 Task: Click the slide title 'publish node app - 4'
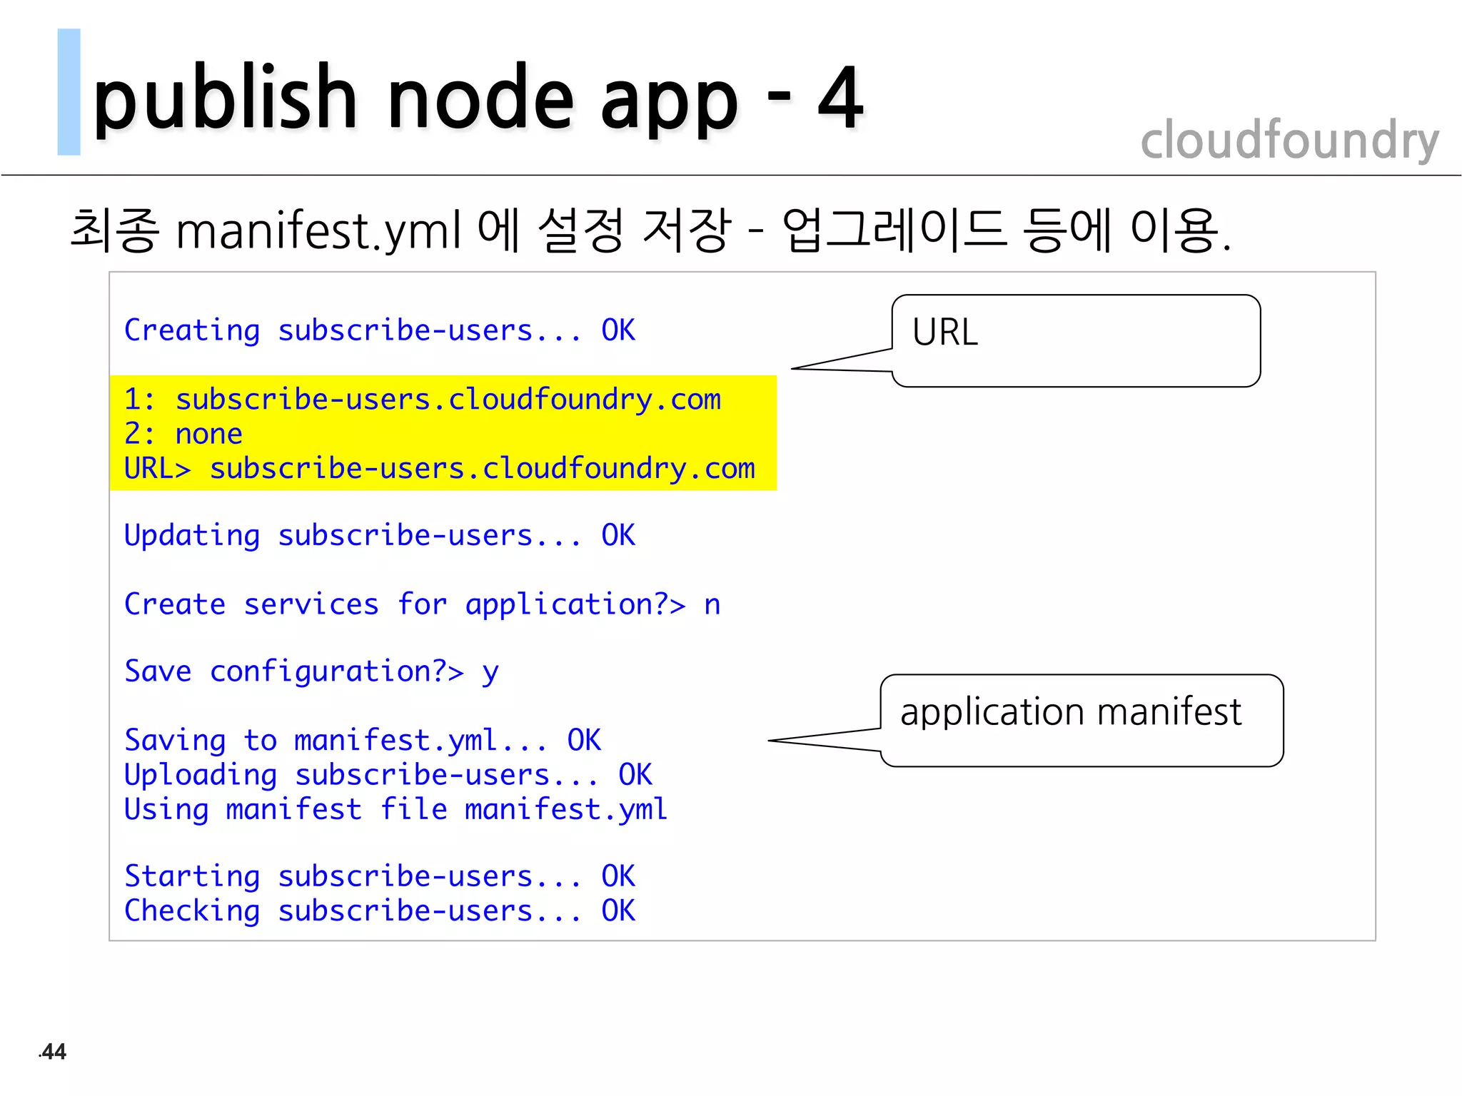pos(477,100)
